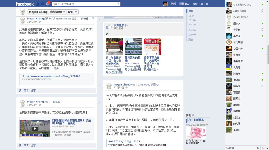The image size is (269, 150).
Task: Click the thumbs-up icon in the likes box
Action: [109, 26]
